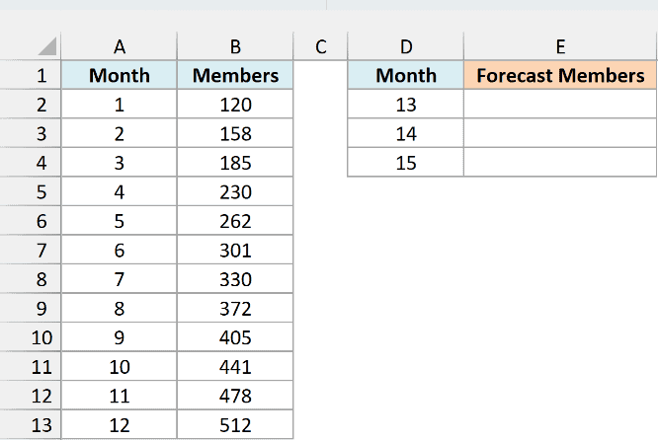The width and height of the screenshot is (658, 440).
Task: Select empty Forecast Members cell for month 15
Action: click(560, 162)
